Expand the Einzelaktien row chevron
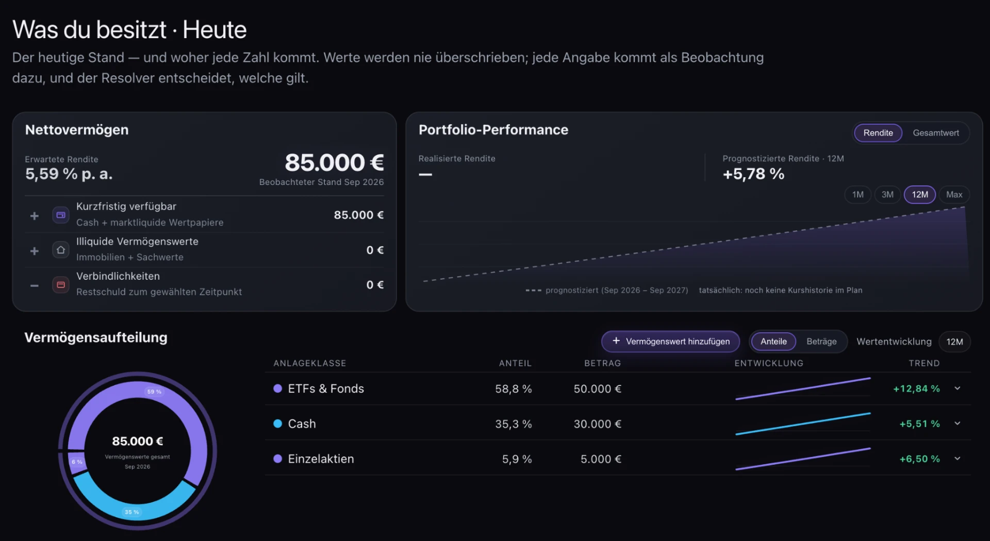This screenshot has width=990, height=541. [958, 459]
